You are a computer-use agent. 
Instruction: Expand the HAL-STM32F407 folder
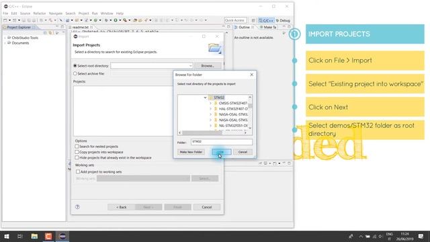[210, 109]
